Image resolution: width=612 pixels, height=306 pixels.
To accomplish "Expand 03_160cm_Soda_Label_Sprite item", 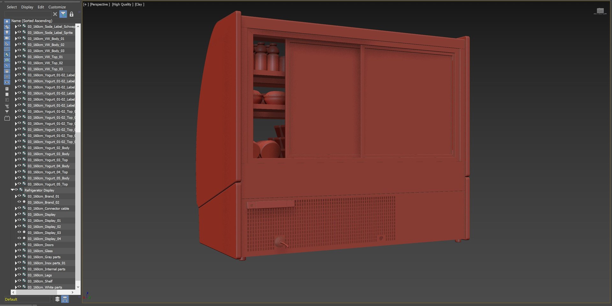I will [x=16, y=32].
